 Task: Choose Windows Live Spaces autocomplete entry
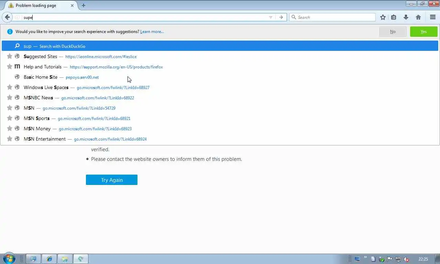click(x=220, y=87)
